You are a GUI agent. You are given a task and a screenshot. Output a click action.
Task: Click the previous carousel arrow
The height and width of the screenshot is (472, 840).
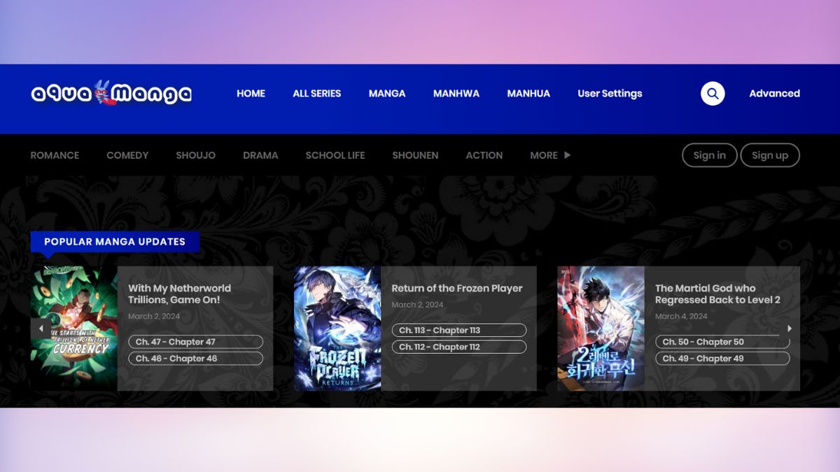pos(41,329)
